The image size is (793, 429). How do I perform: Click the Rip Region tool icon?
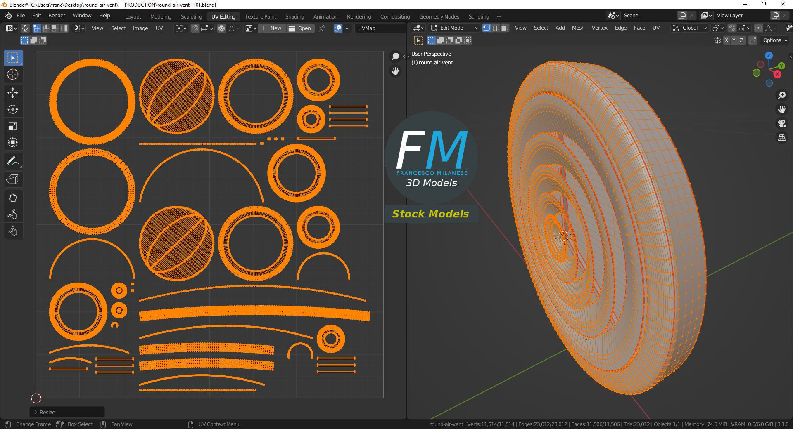13,179
